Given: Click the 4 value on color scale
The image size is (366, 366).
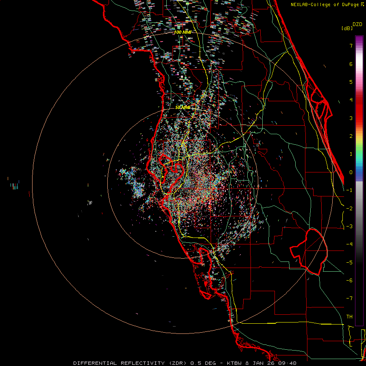Looking at the screenshot, I should 351,100.
